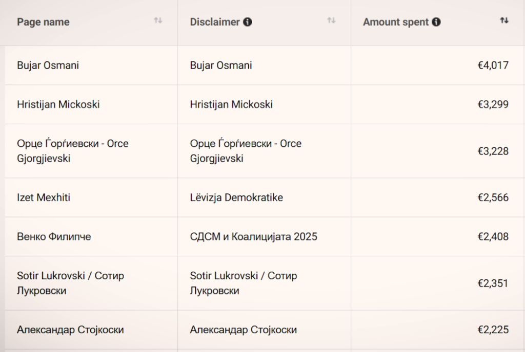
Task: Sort table by Page name column
Action: (x=158, y=20)
